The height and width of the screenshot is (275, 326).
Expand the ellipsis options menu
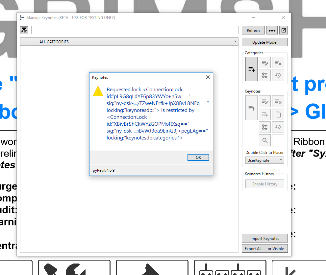pyautogui.click(x=272, y=30)
